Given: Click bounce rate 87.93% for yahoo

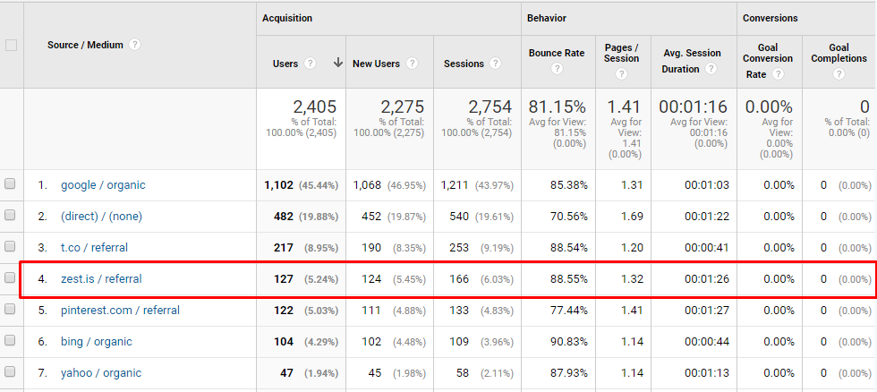Looking at the screenshot, I should (569, 373).
